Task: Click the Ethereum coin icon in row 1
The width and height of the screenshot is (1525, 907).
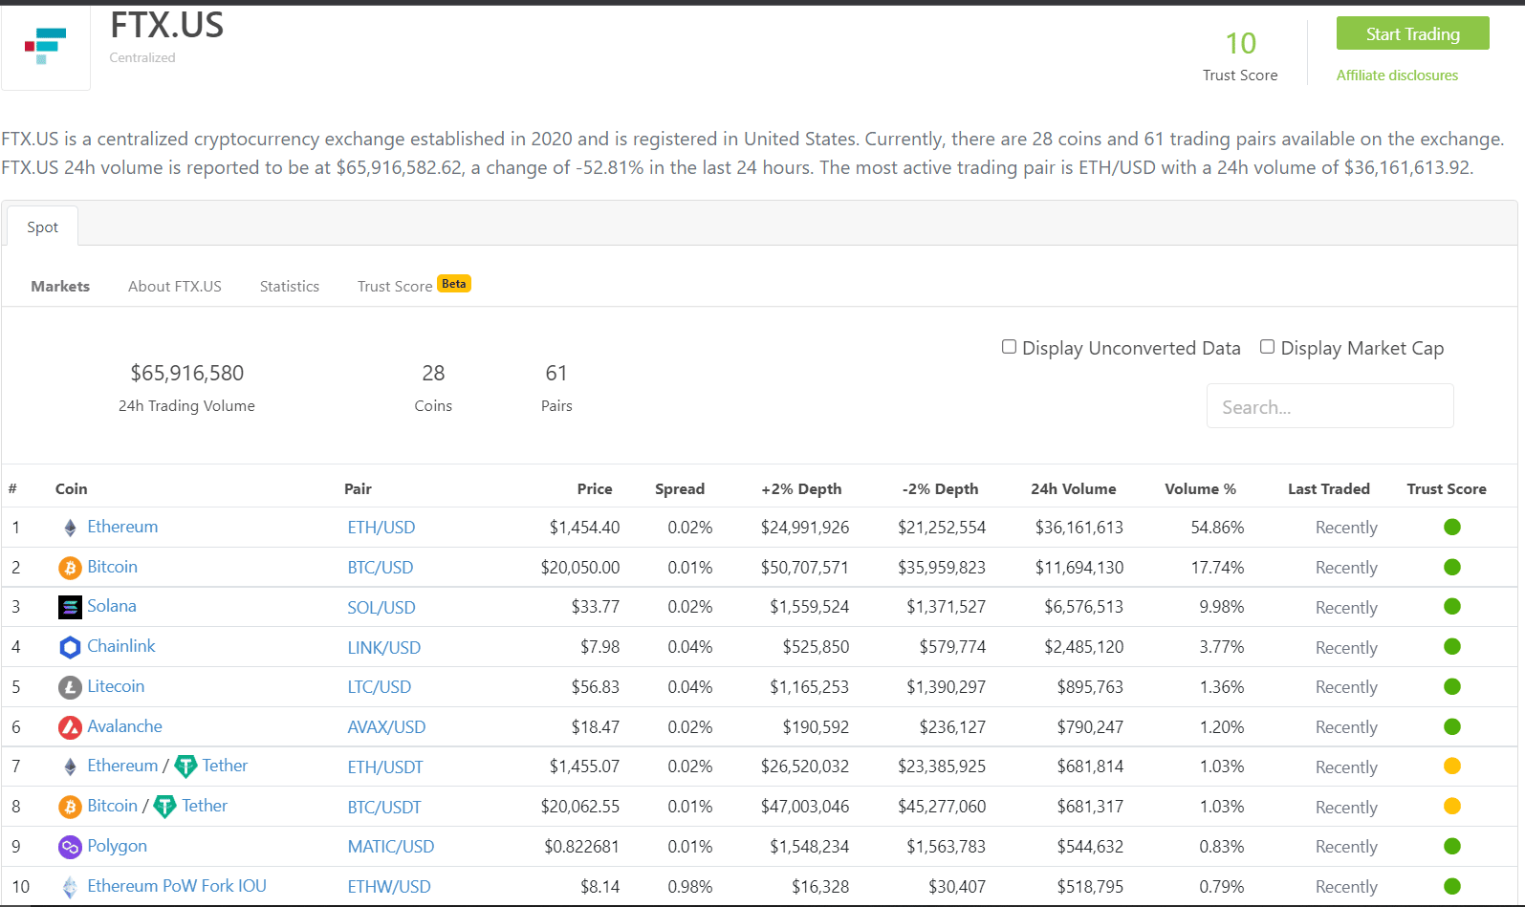Action: point(70,528)
